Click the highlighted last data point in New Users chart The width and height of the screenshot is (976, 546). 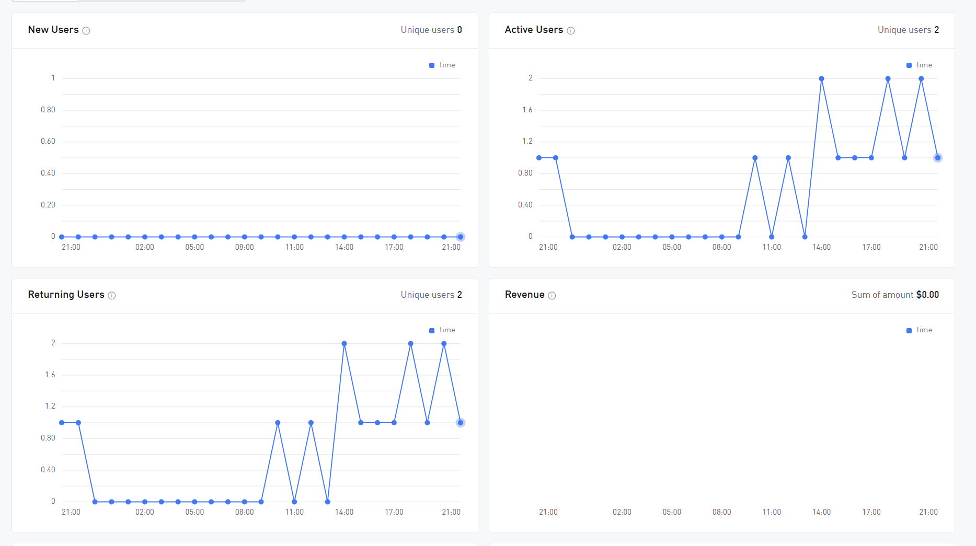461,237
